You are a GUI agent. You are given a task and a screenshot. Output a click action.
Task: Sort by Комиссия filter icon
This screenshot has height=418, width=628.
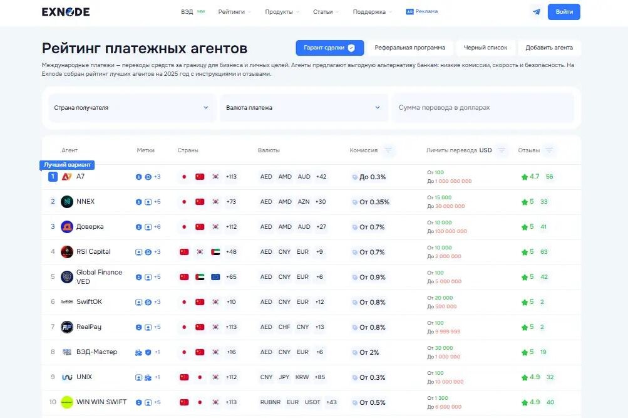388,150
